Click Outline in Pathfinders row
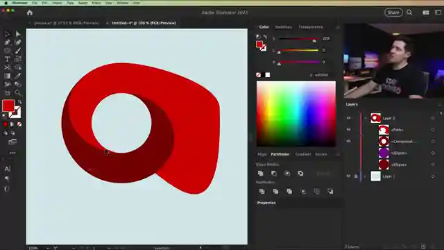This screenshot has width=444, height=250. [x=316, y=192]
